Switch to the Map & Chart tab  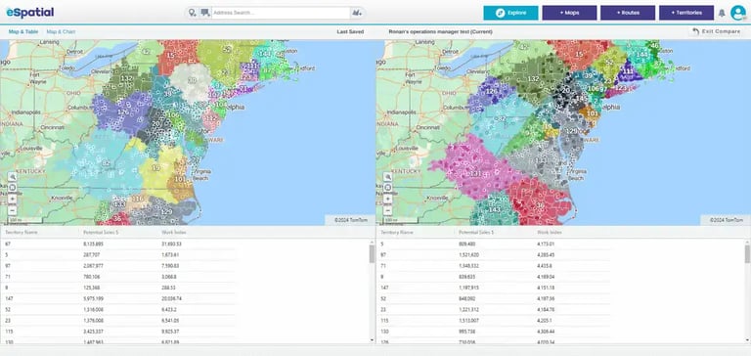pyautogui.click(x=61, y=31)
